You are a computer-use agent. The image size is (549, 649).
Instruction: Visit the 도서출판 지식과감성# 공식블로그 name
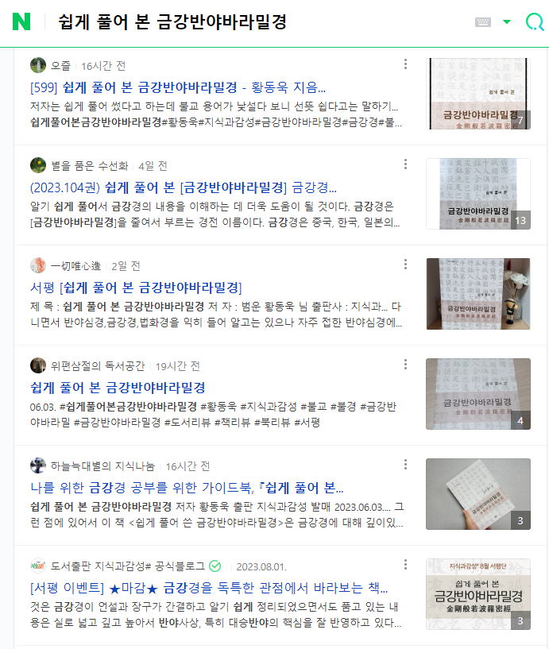click(x=128, y=566)
